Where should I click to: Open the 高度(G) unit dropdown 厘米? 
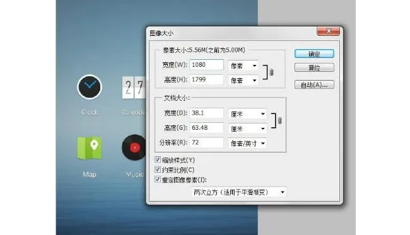247,129
